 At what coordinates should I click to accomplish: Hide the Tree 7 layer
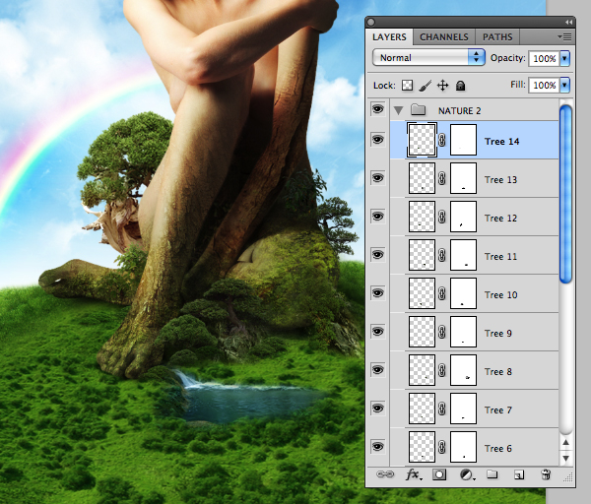377,409
